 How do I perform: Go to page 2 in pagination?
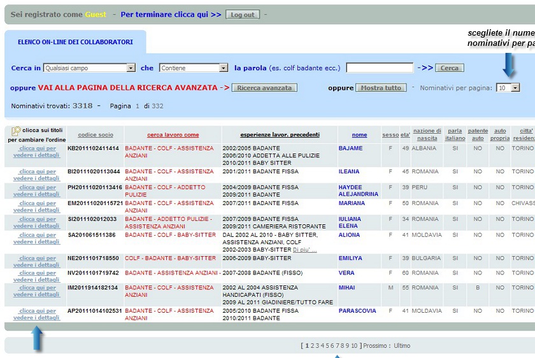click(312, 346)
